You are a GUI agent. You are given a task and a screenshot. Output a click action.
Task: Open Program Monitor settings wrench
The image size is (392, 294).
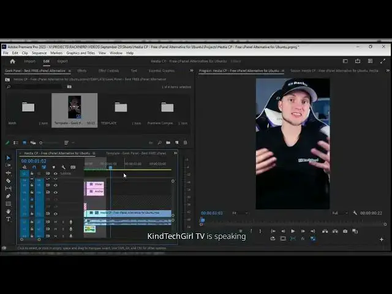[x=355, y=213]
